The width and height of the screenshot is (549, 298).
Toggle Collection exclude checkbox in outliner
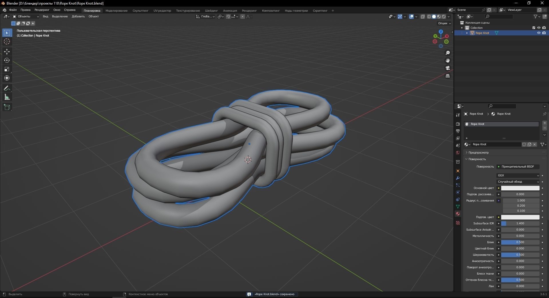[x=534, y=28]
